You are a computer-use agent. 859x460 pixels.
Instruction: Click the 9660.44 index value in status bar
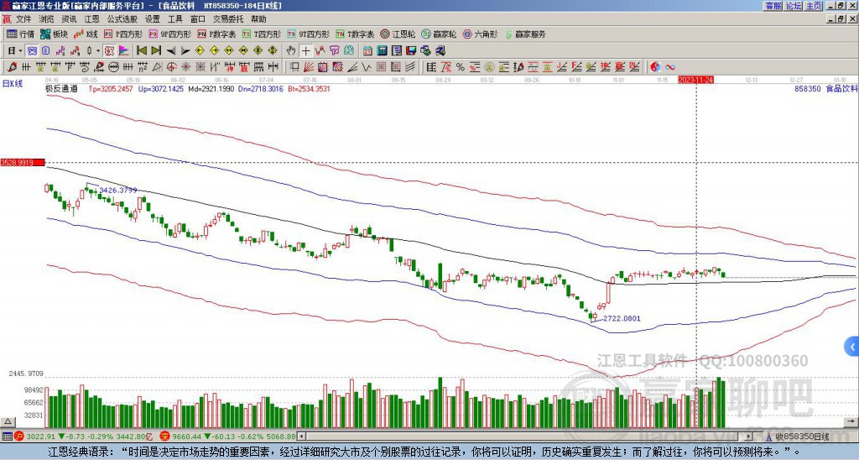(189, 436)
